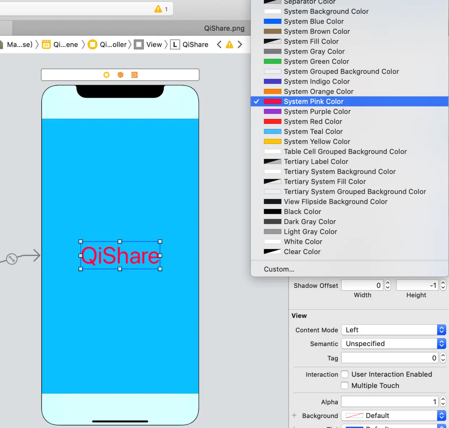Select the First Responder cube icon
Screen dimensions: 449x428
[x=121, y=75]
